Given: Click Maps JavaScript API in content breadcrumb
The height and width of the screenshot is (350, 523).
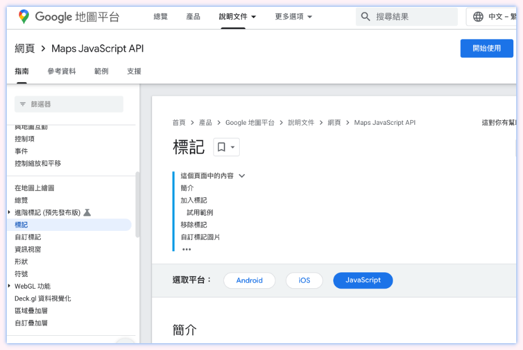Looking at the screenshot, I should (x=385, y=123).
